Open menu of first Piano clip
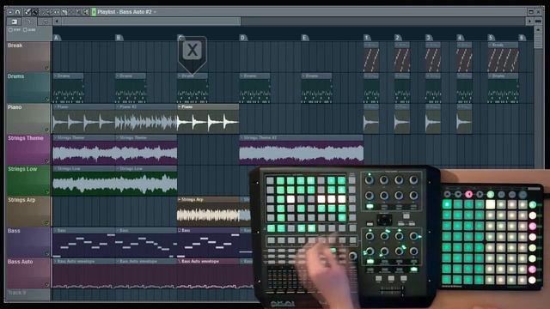550x309 pixels. [55, 106]
